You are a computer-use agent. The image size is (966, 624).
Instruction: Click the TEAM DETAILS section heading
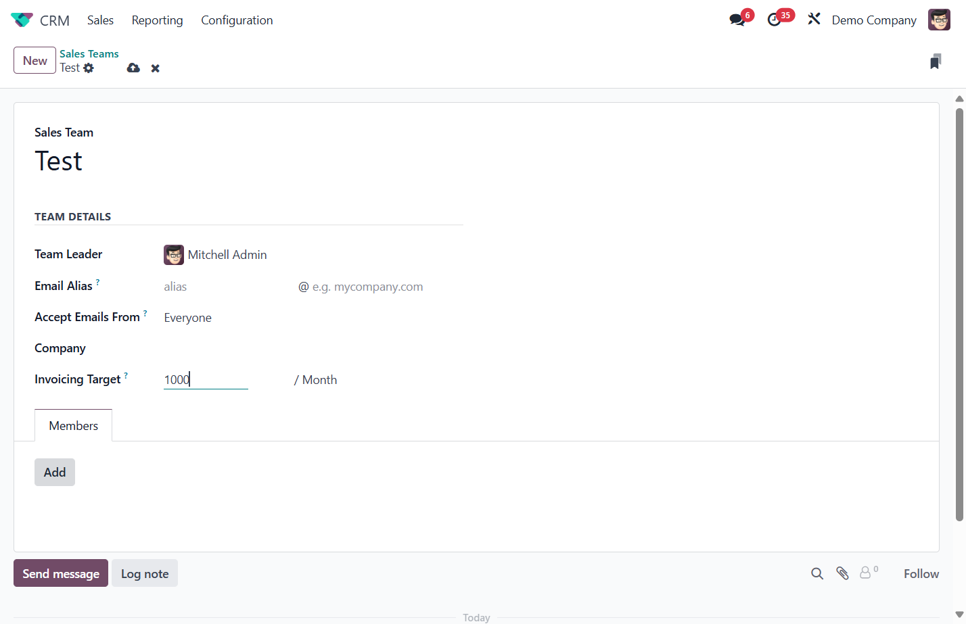click(x=73, y=216)
